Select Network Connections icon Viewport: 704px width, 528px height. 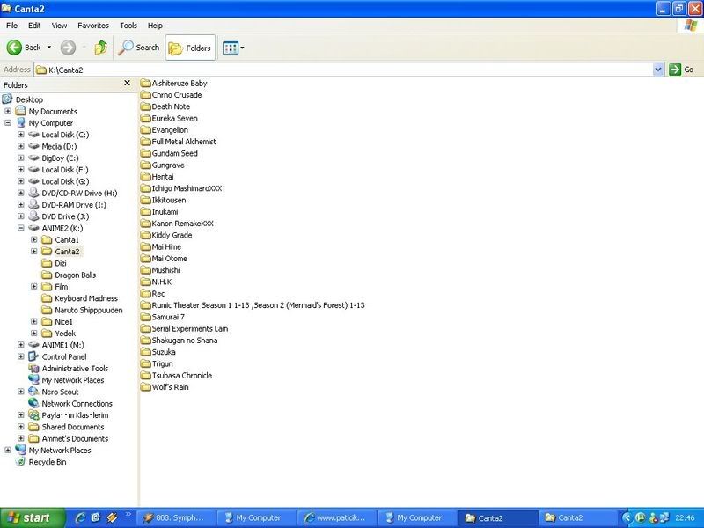point(33,403)
